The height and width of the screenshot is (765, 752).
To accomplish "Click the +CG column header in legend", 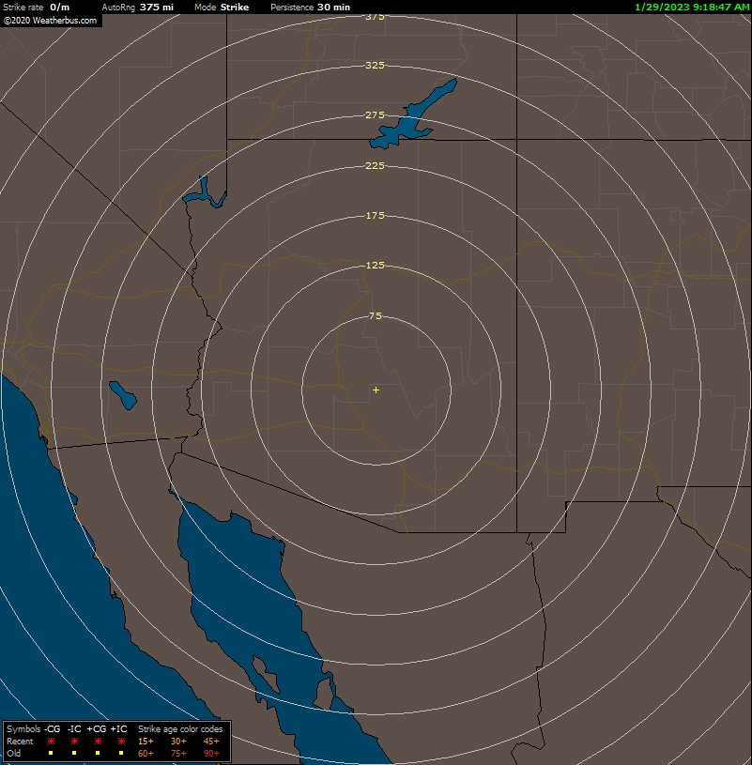I will (x=96, y=729).
